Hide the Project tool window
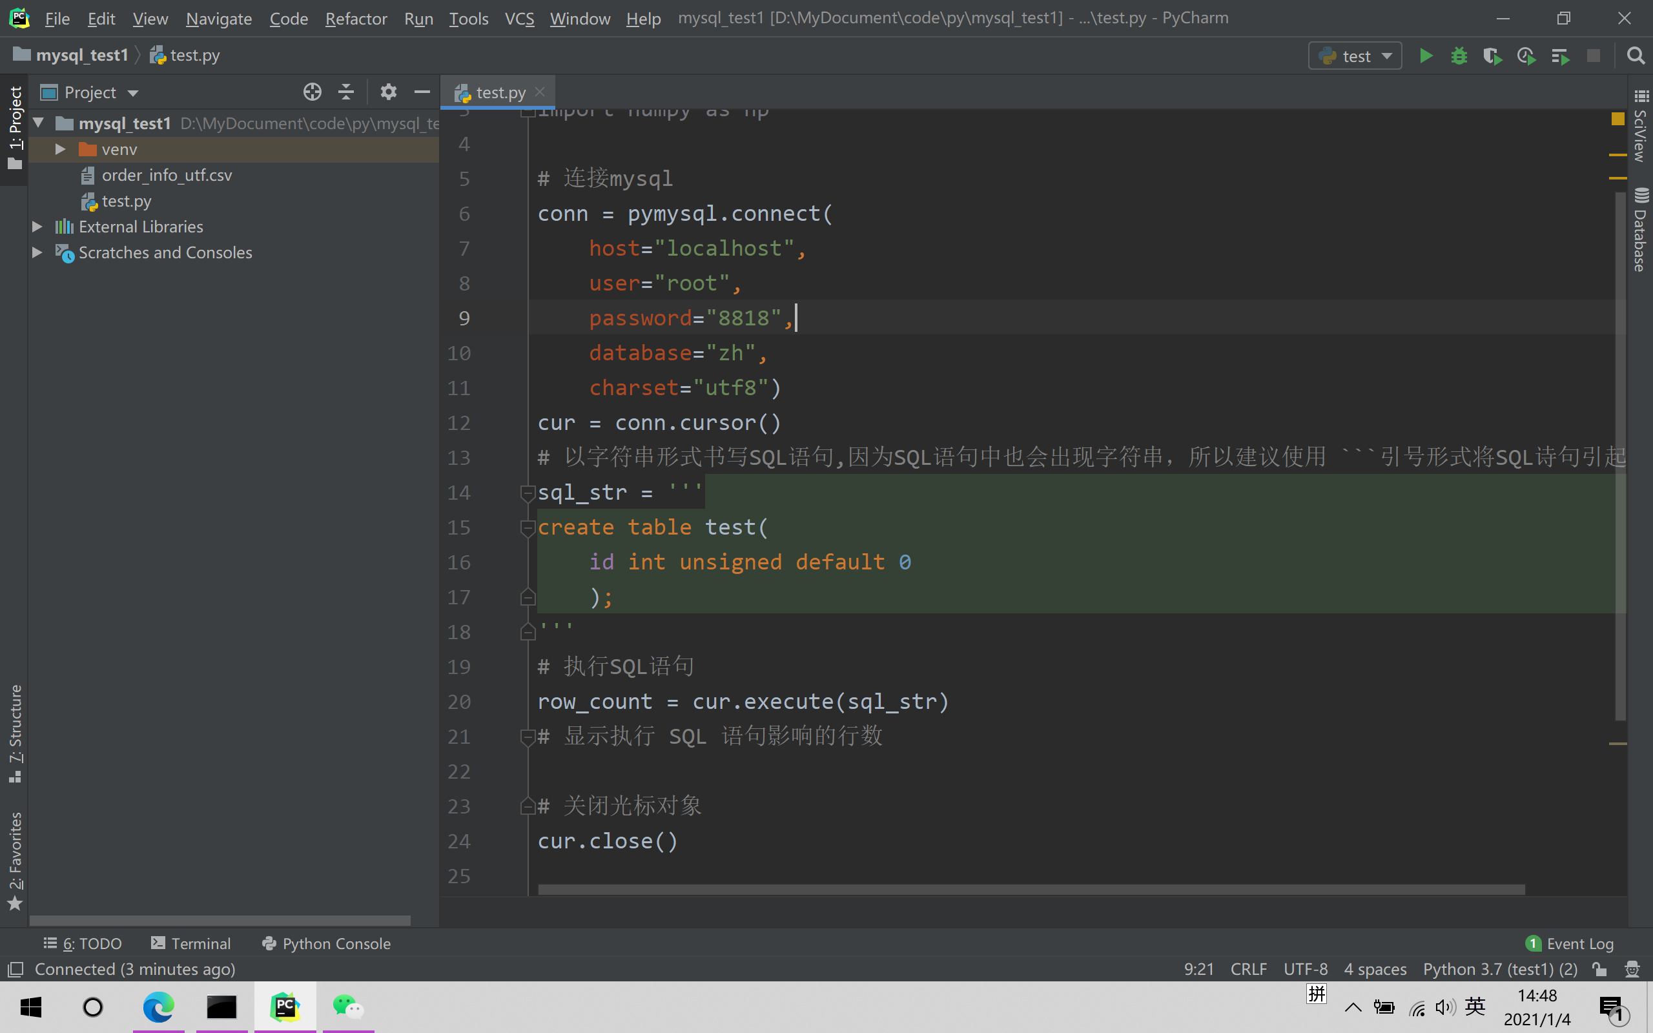1653x1033 pixels. coord(422,92)
